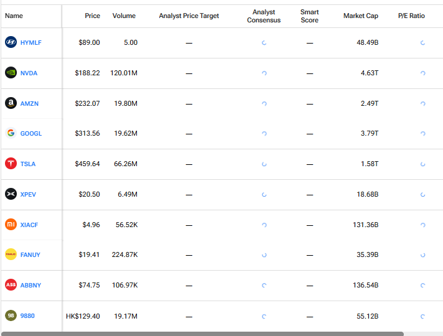Sort by the Volume column header
The height and width of the screenshot is (336, 443).
coord(124,16)
